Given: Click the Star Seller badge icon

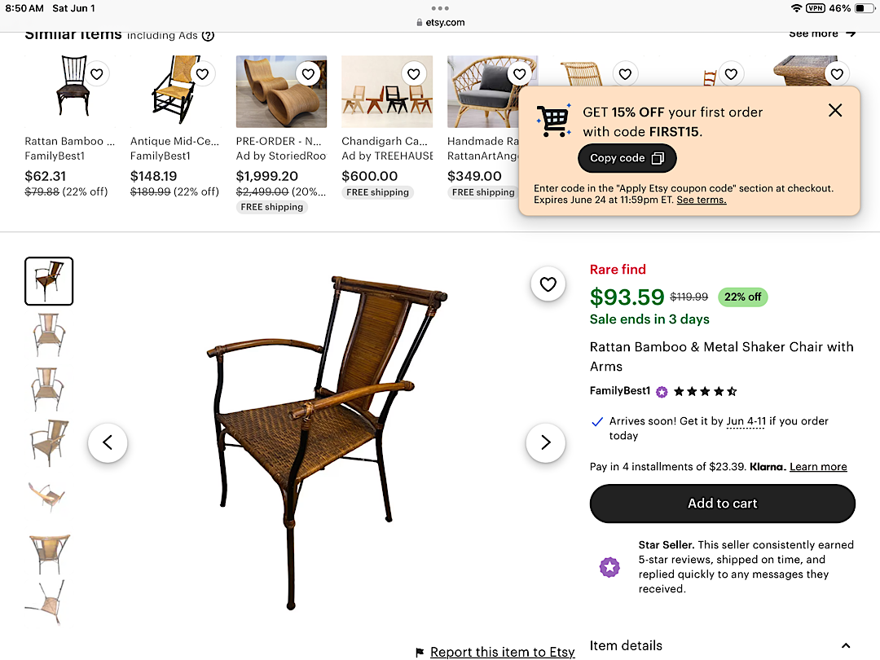Looking at the screenshot, I should [609, 567].
